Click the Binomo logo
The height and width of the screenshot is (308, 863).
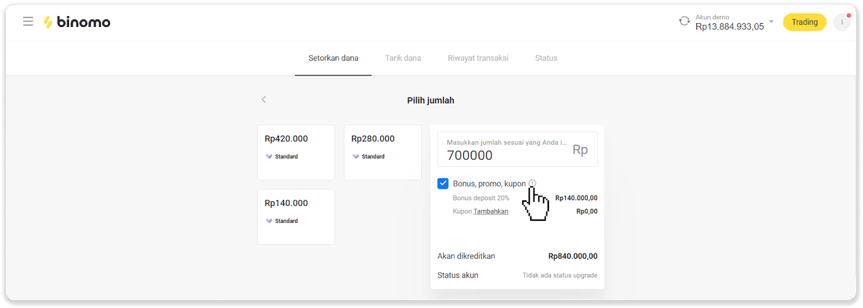pyautogui.click(x=77, y=22)
